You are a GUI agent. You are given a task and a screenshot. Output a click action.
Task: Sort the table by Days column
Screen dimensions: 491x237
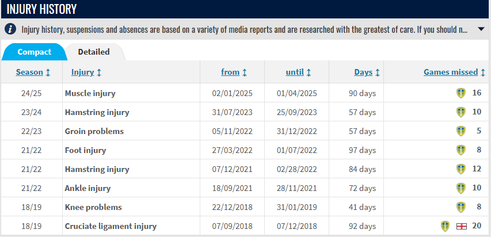pos(363,72)
